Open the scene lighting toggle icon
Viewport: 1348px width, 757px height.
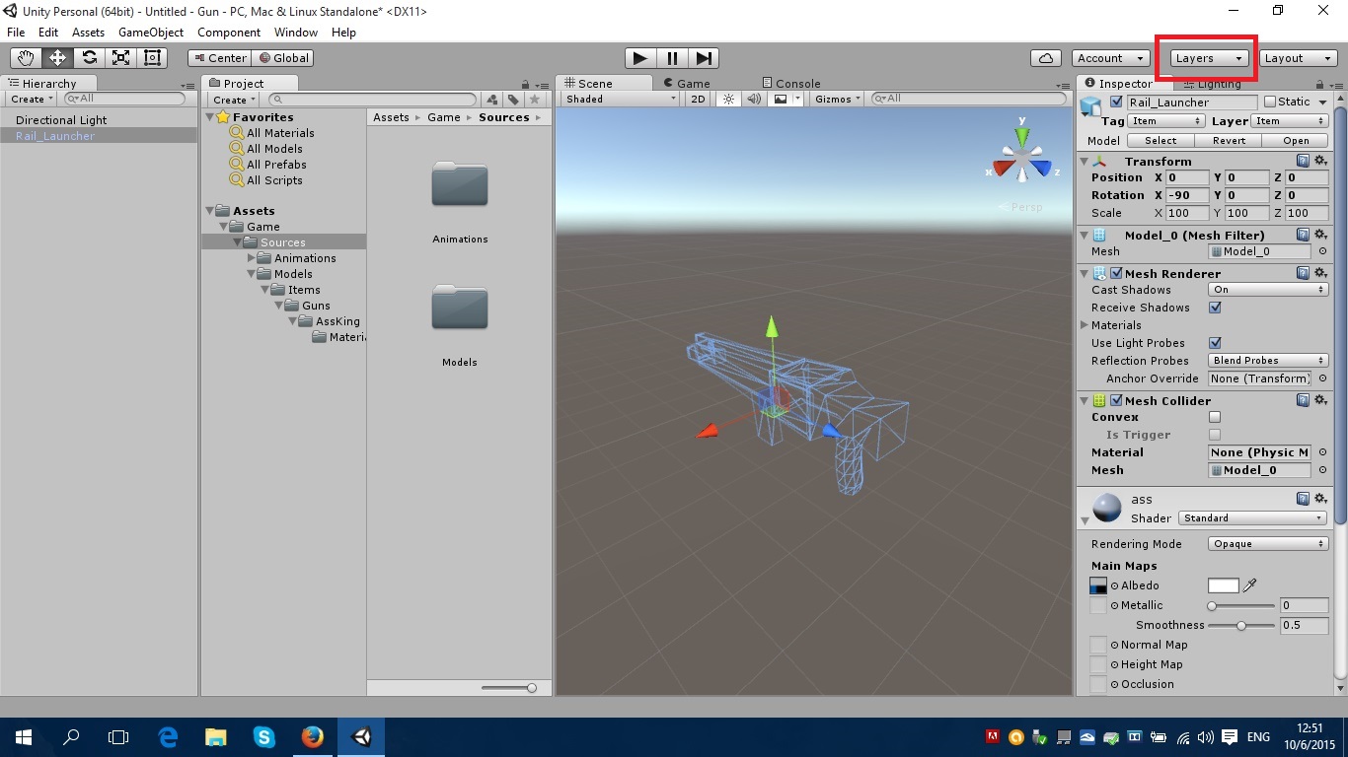[727, 99]
